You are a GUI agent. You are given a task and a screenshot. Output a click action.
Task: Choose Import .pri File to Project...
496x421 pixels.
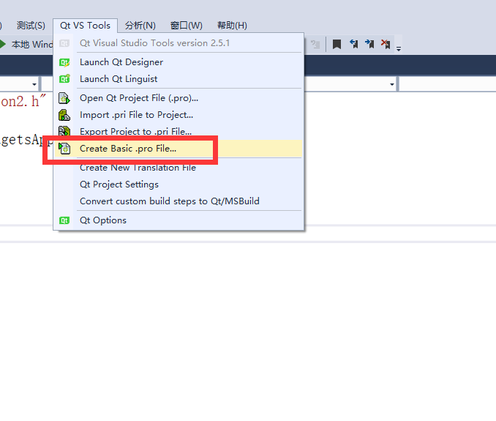179,115
